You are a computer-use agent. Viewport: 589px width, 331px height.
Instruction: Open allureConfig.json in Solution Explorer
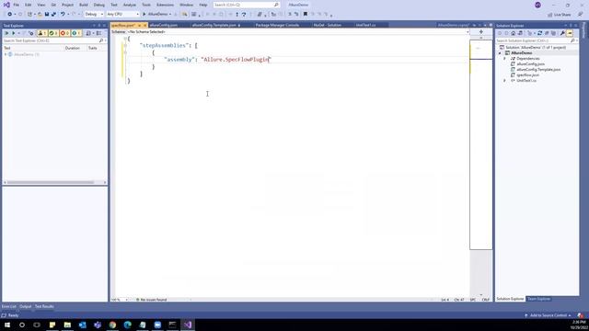click(x=530, y=64)
